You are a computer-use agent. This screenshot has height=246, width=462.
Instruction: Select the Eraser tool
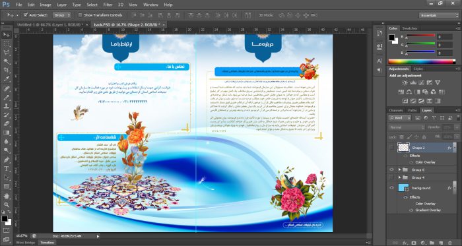point(7,124)
